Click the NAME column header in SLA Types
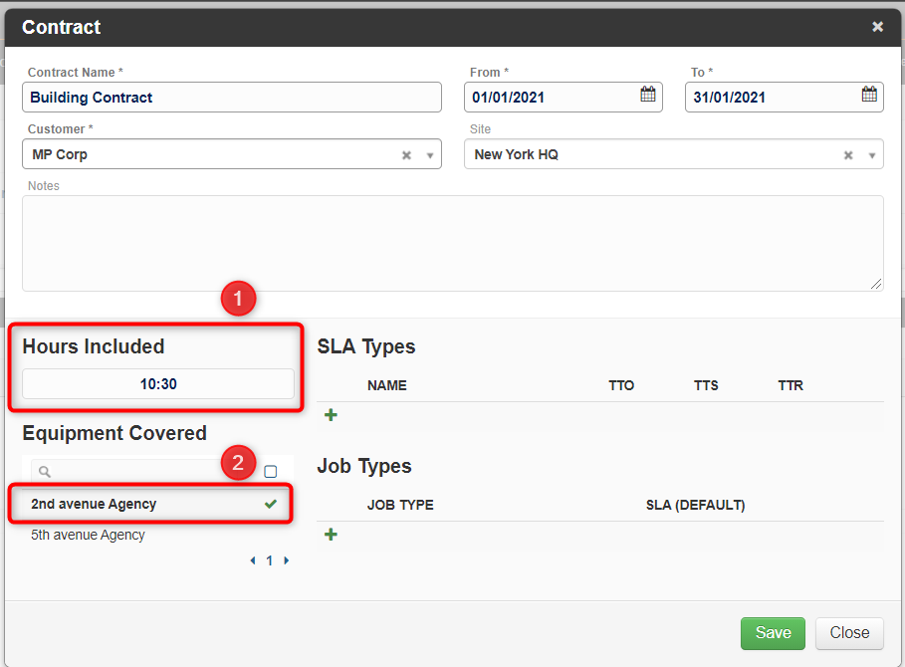Screen dimensions: 905x667 click(386, 385)
